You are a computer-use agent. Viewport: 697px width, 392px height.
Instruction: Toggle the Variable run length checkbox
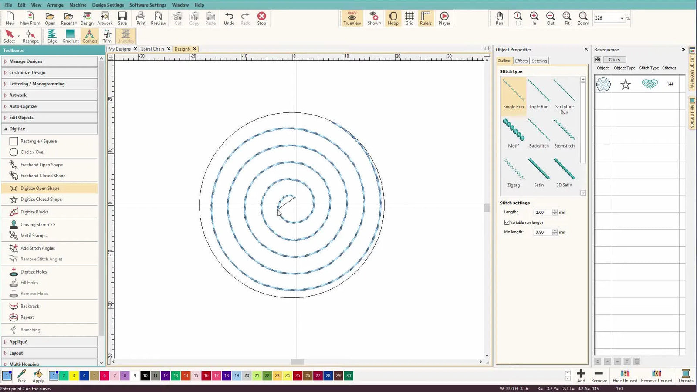[507, 223]
